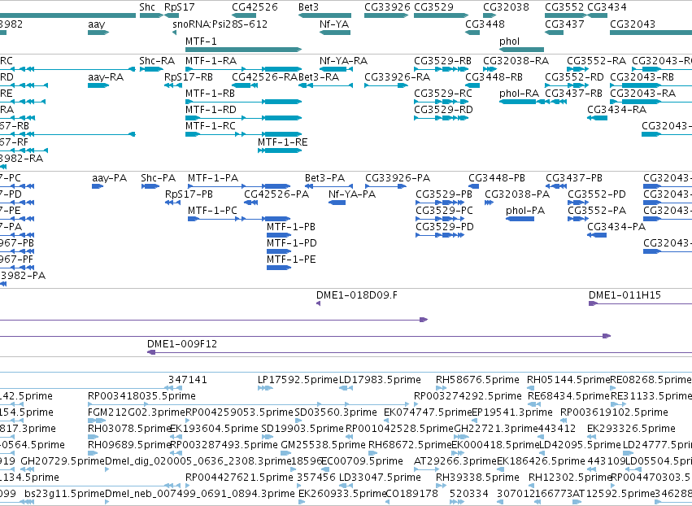692x506 pixels.
Task: Select the RH58676.5prime EST glyph
Action: (x=441, y=388)
